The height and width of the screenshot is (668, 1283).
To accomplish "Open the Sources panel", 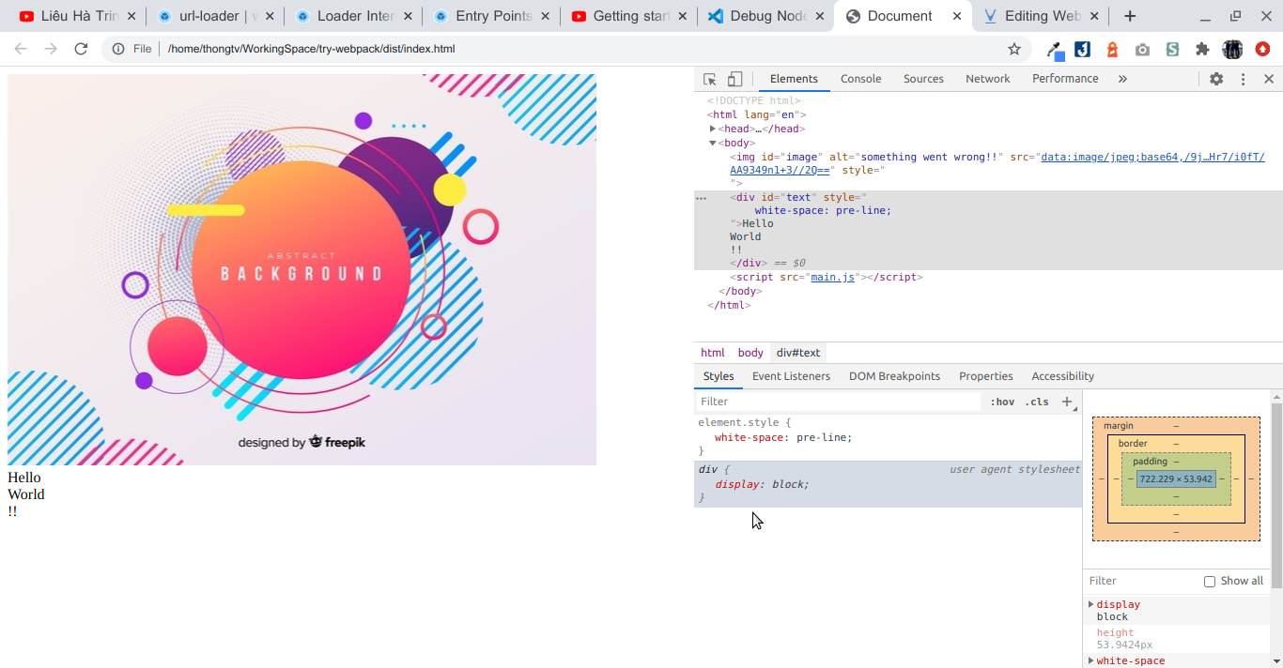I will pyautogui.click(x=923, y=79).
